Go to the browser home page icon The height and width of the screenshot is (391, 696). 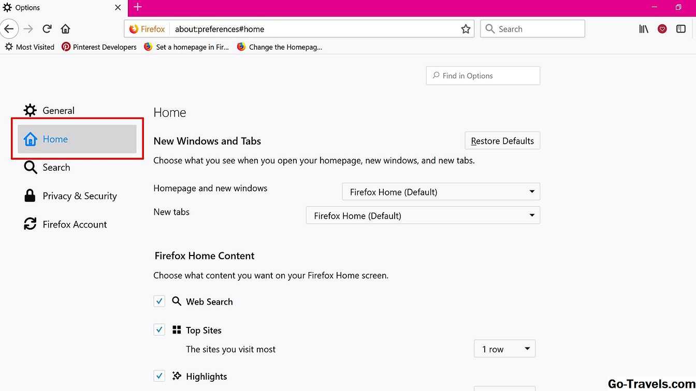point(65,29)
